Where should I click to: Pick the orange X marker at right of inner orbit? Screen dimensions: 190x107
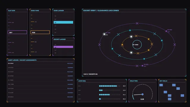tap(152, 44)
